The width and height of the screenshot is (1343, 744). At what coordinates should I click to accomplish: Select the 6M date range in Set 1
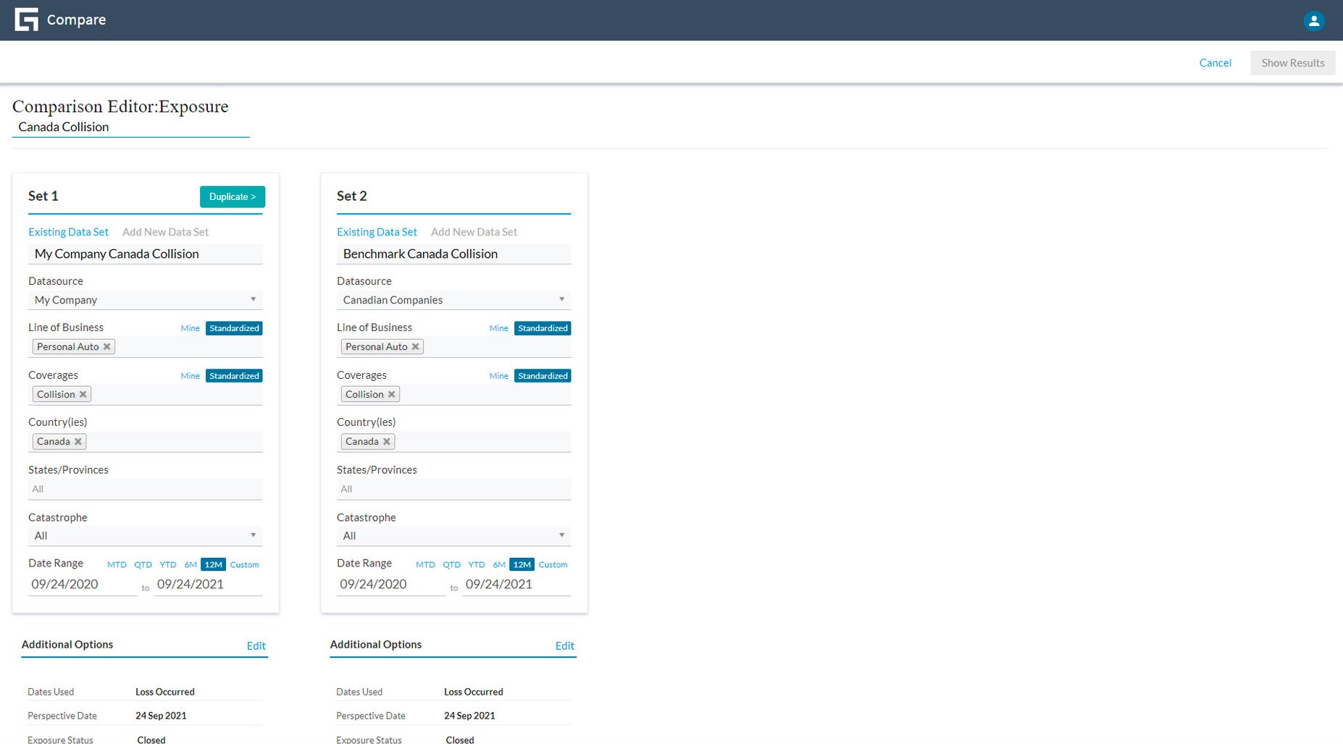coord(191,564)
